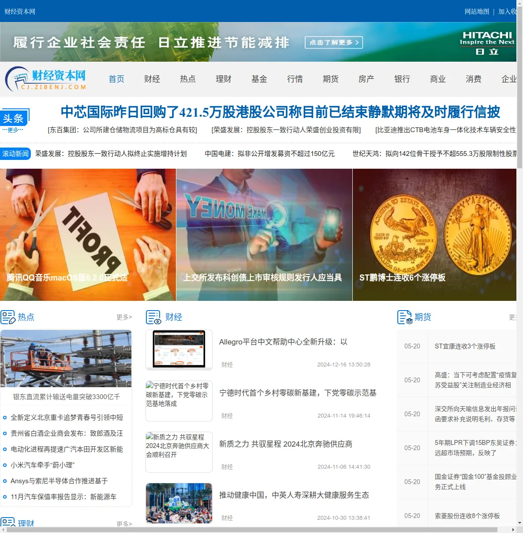Click the scrollbar down arrow
Viewport: 523px width, 533px height.
(519, 523)
